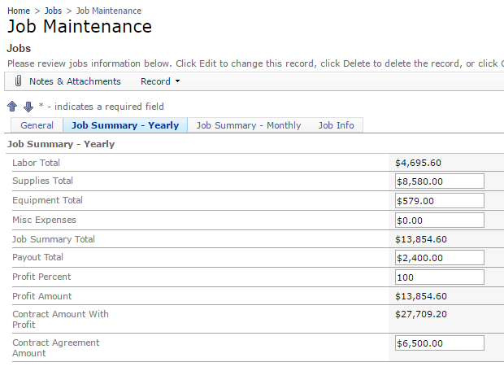Click the down arrow record icon
Viewport: 504px width, 371px height.
pyautogui.click(x=28, y=107)
